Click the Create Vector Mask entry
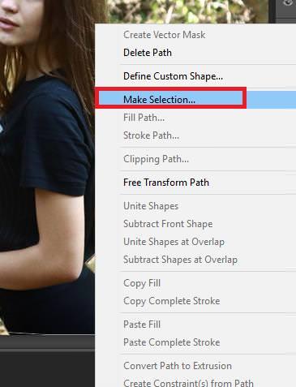This screenshot has width=296, height=387. [164, 35]
